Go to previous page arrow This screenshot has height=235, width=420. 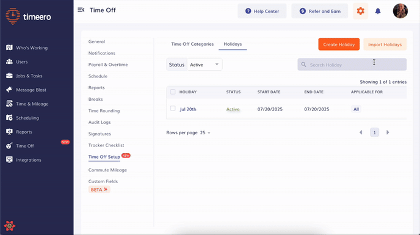click(x=361, y=132)
